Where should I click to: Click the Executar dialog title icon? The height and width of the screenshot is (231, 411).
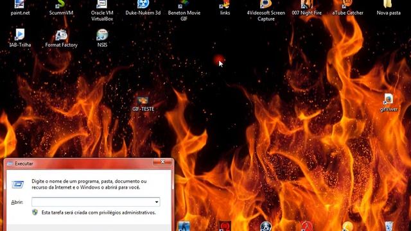(10, 164)
